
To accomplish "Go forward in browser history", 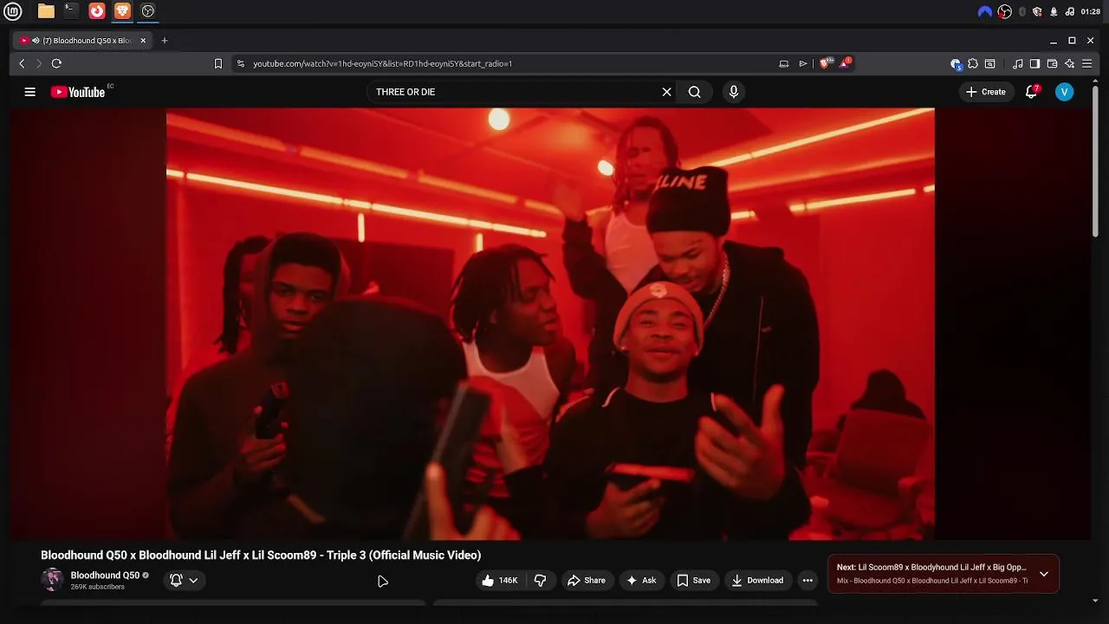I will (38, 63).
